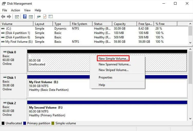Select New Simple Volume from context menu
Screen dimensions: 193x131
[x=113, y=58]
